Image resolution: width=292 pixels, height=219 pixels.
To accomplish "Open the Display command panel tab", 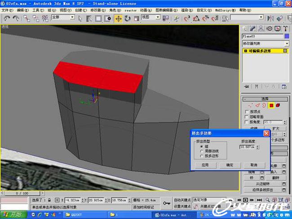I will click(x=278, y=28).
